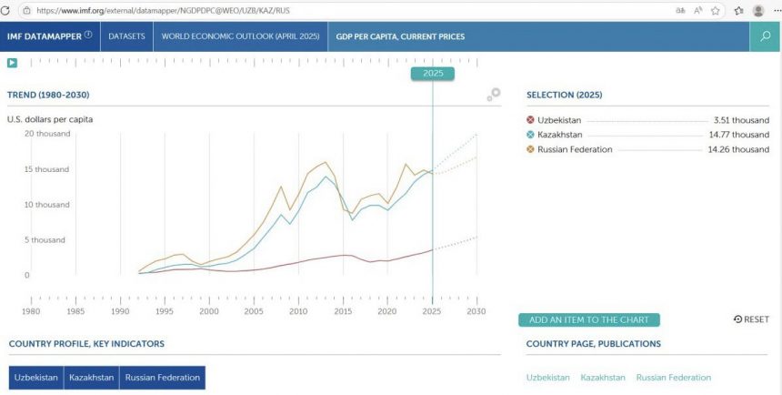Activate the read aloud icon
This screenshot has height=395, width=782.
[x=697, y=11]
